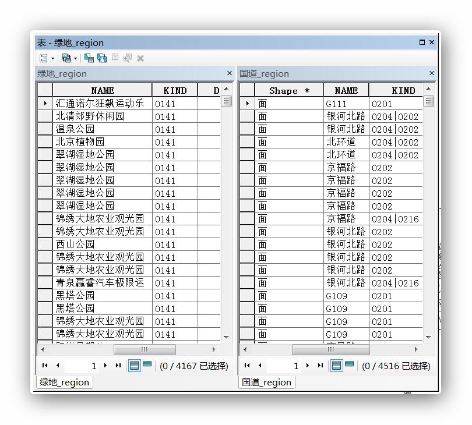
Task: Toggle Show selected records in 绿地_region pane
Action: pos(147,364)
